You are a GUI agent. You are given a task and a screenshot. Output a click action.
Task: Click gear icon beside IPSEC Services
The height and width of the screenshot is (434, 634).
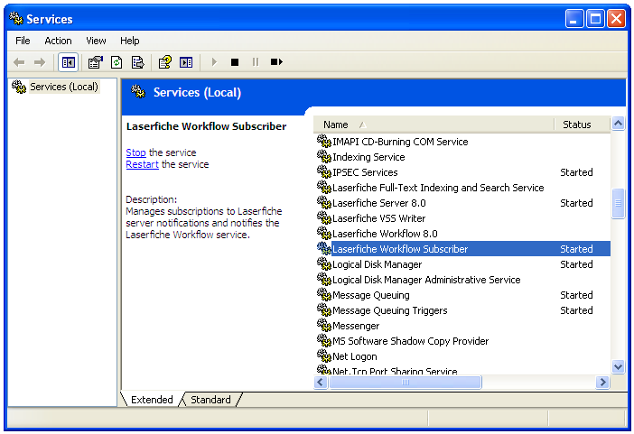[324, 172]
